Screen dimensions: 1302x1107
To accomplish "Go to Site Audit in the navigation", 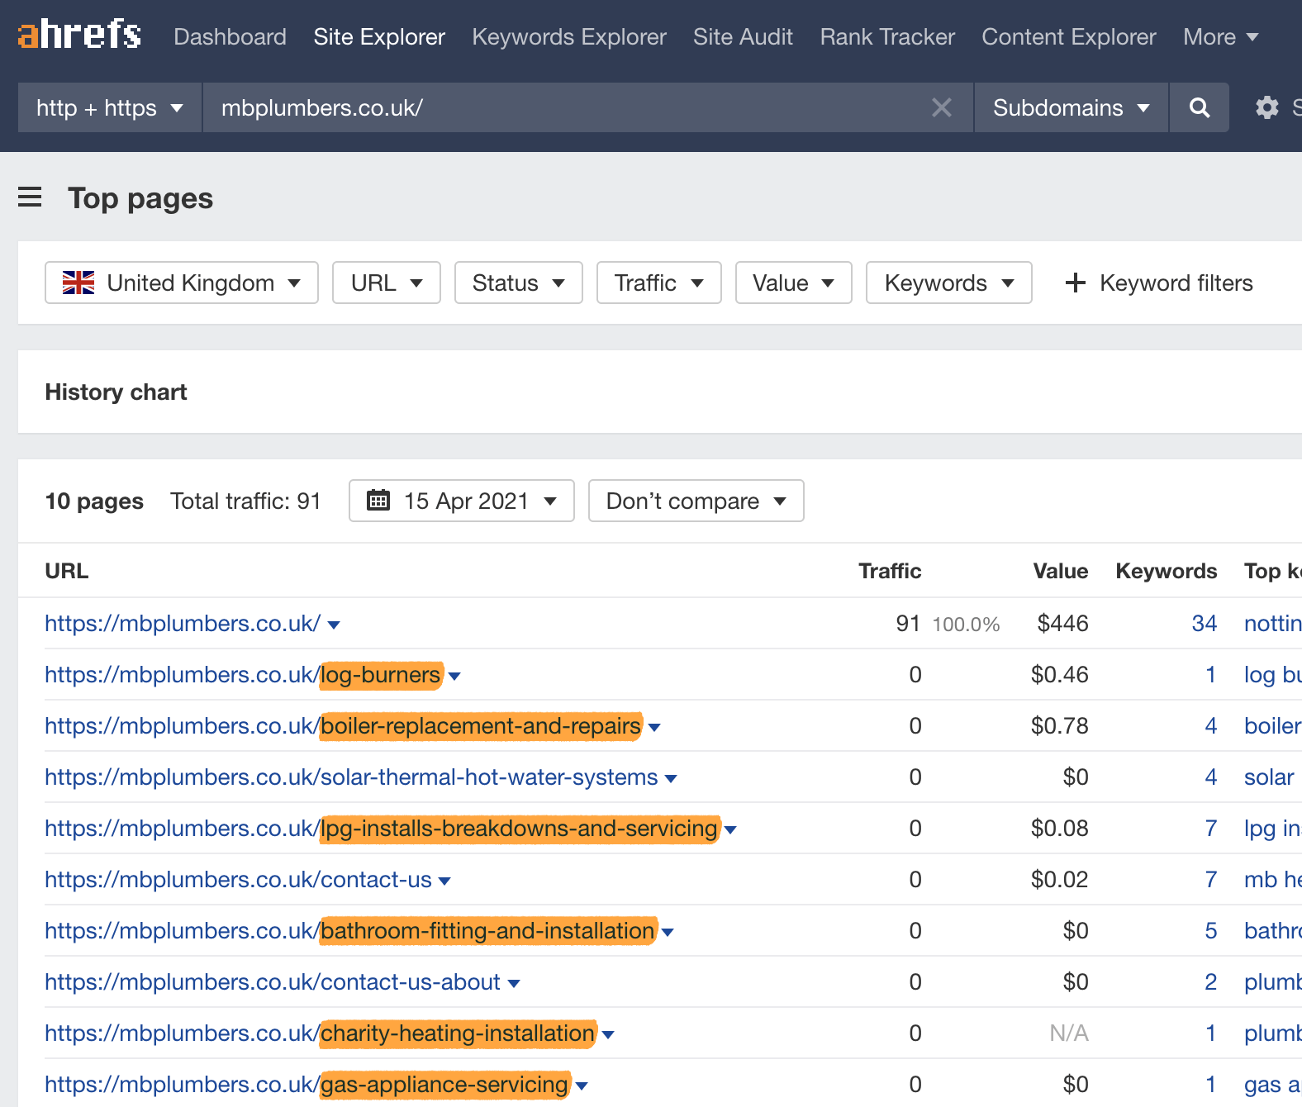I will click(743, 37).
